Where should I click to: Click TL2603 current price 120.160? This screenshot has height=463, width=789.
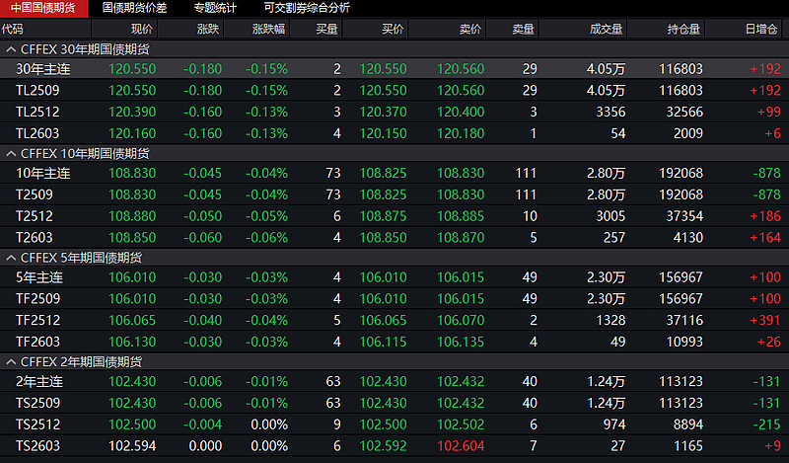click(132, 133)
